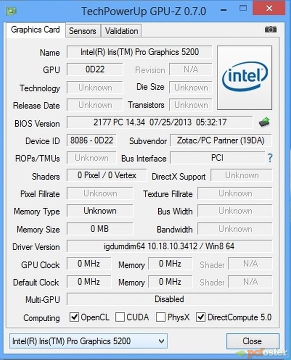
Task: Click the Default Clock 0 MHz field
Action: [x=89, y=282]
